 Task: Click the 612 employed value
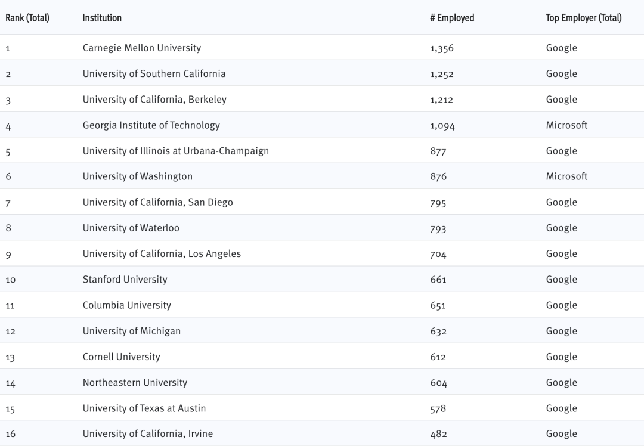click(438, 357)
